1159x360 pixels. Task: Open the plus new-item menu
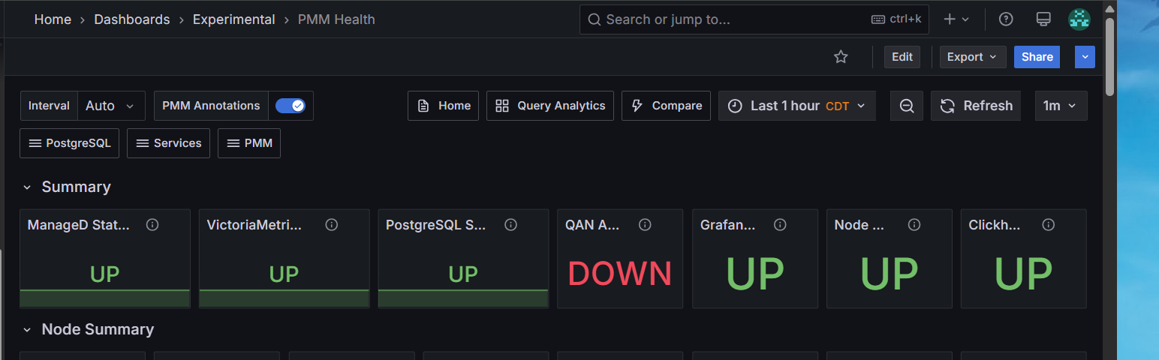point(956,19)
